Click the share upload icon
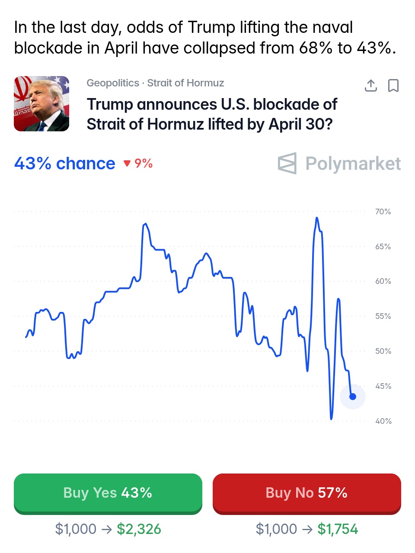 point(370,86)
